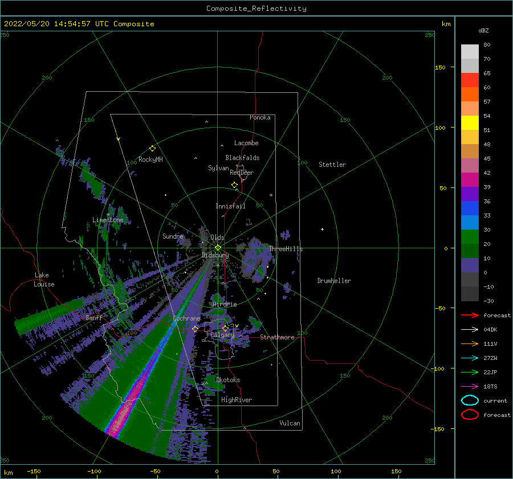Click the HighRiver town label
Viewport: 513px width, 479px height.
[237, 400]
